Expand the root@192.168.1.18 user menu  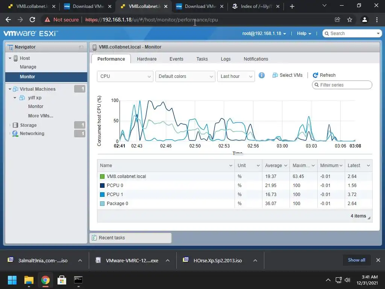[264, 33]
